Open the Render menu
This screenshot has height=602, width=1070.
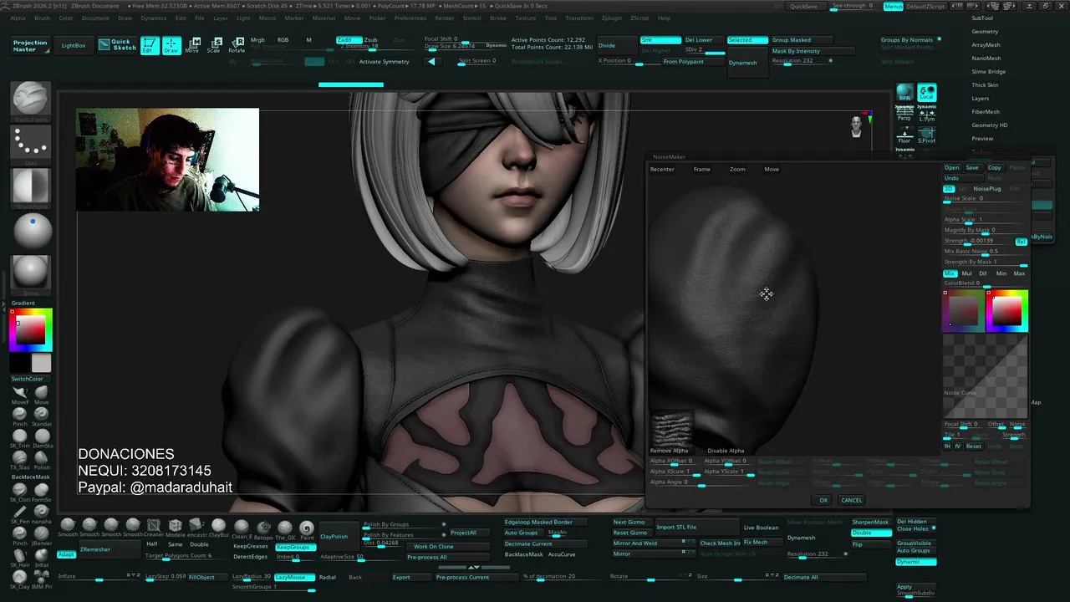445,18
